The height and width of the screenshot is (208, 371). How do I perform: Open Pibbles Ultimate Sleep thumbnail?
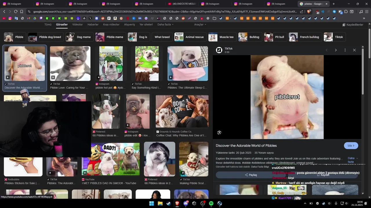coord(188,64)
